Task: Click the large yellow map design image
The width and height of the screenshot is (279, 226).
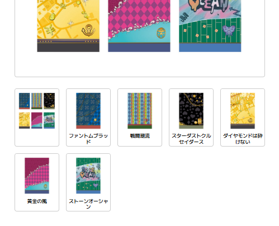Action: [x=68, y=26]
